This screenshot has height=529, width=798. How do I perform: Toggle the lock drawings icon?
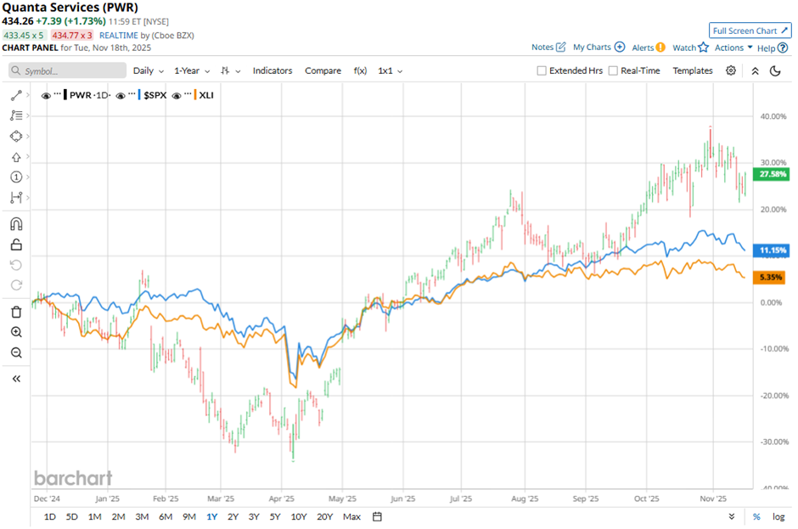pyautogui.click(x=16, y=245)
